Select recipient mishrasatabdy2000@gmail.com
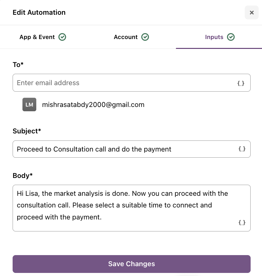Image resolution: width=262 pixels, height=276 pixels. click(93, 104)
